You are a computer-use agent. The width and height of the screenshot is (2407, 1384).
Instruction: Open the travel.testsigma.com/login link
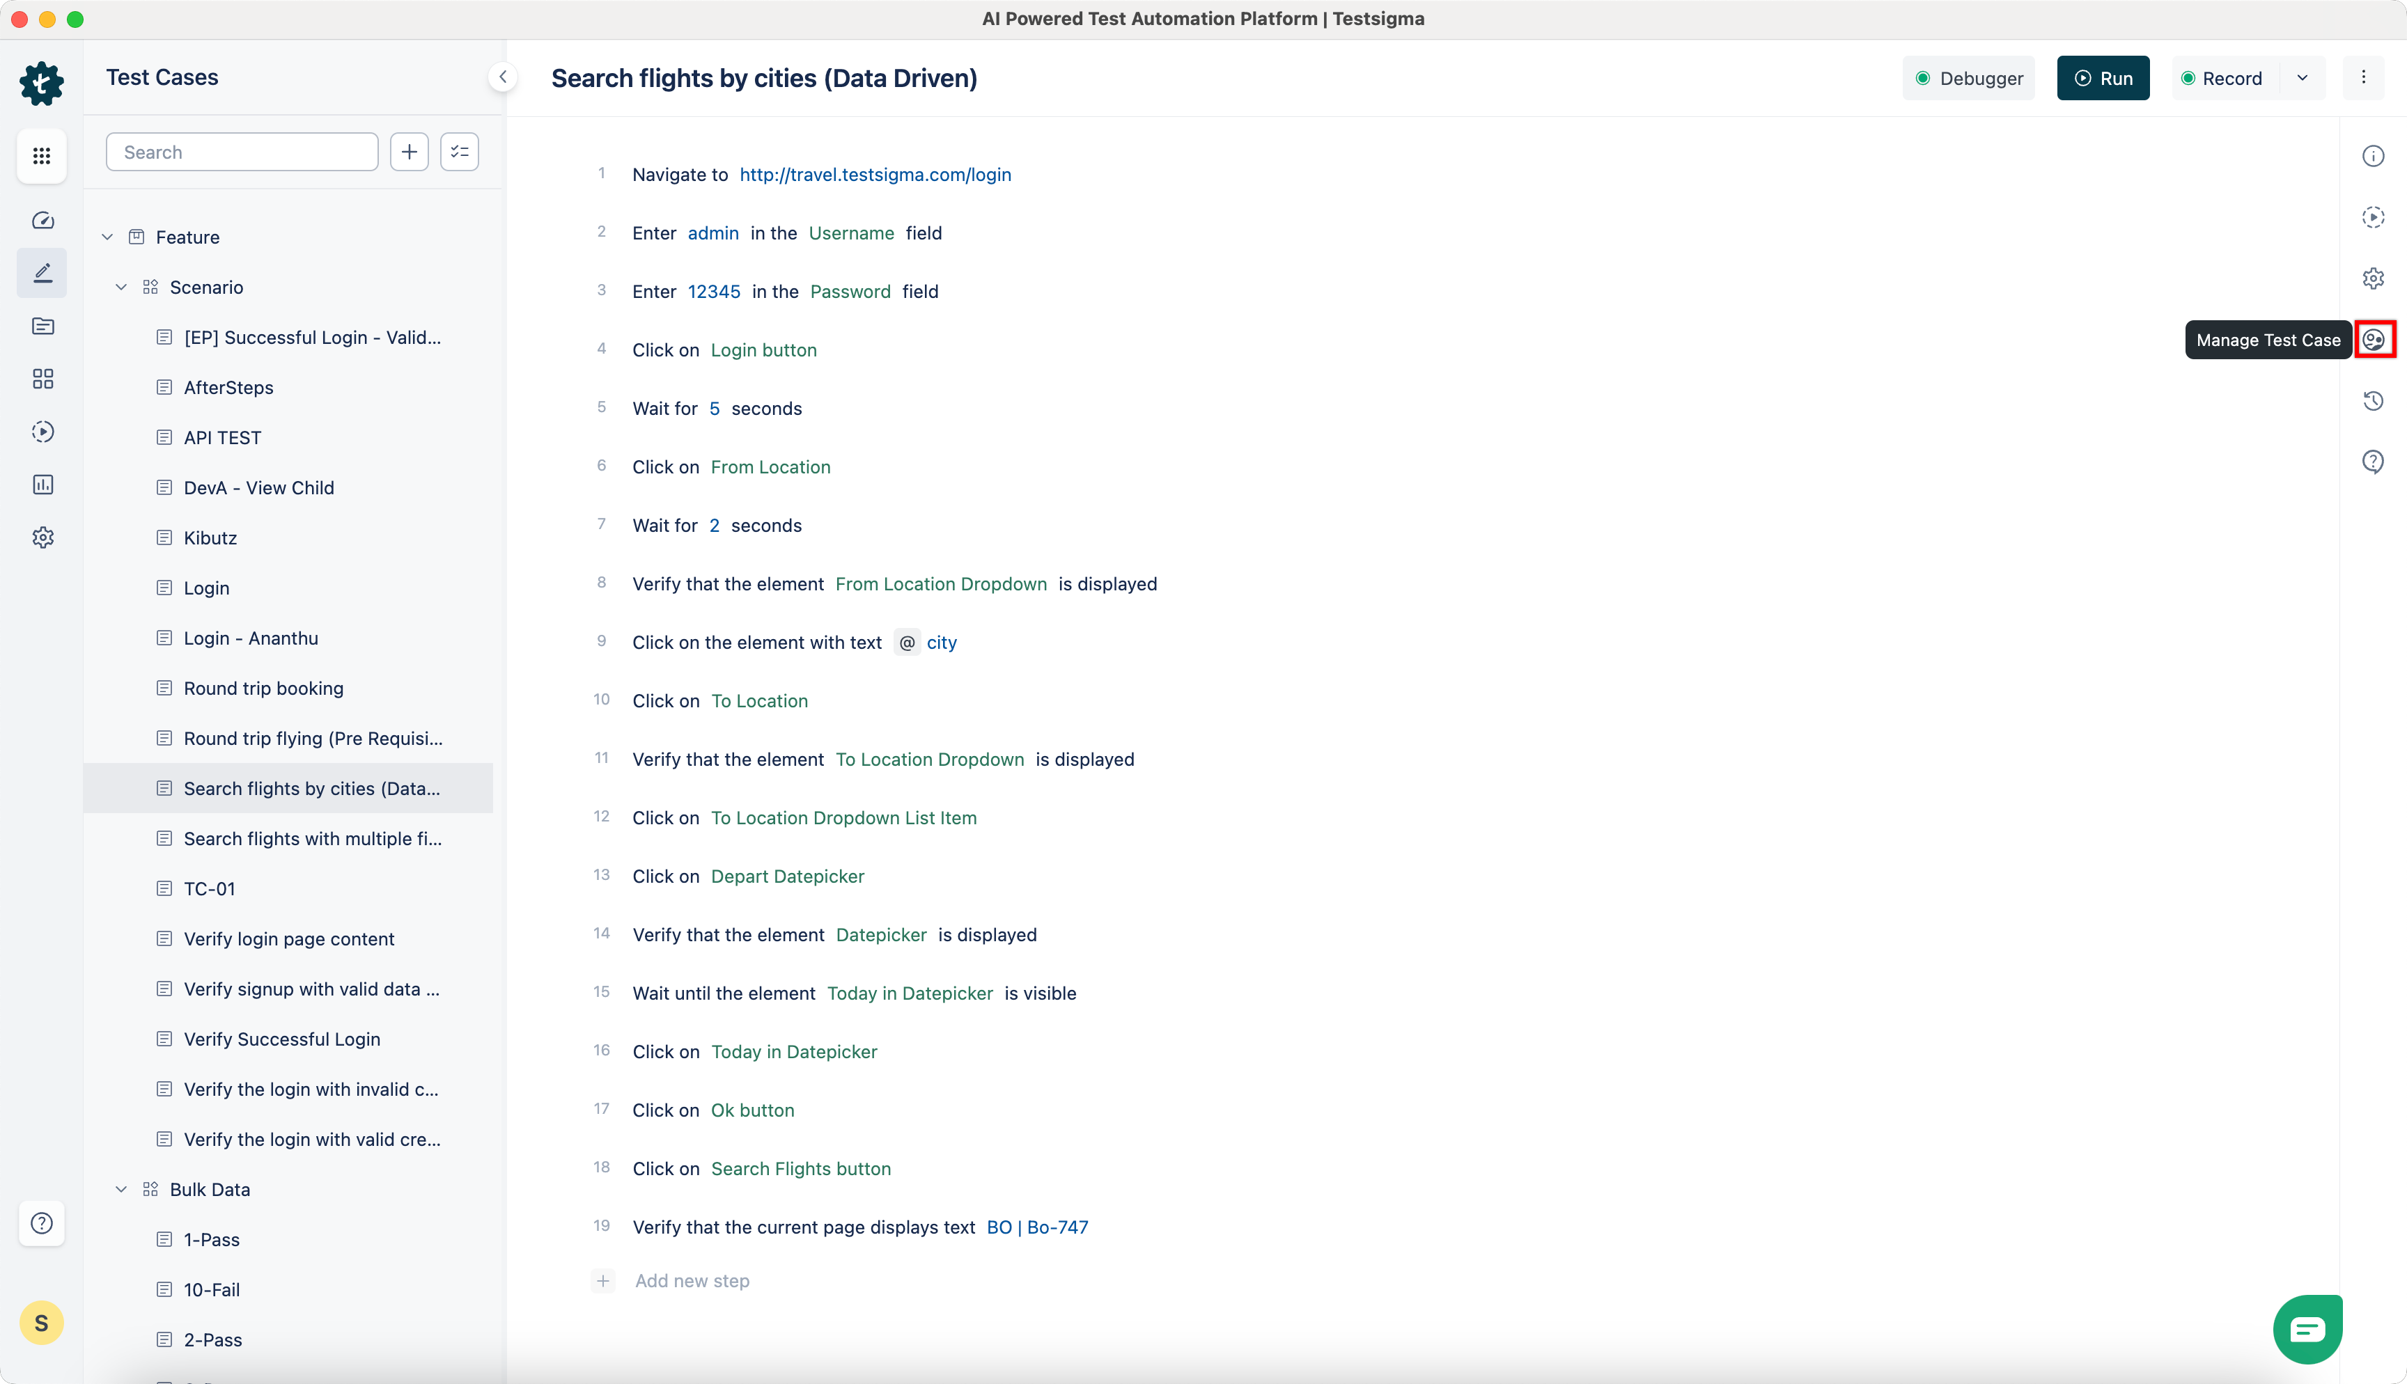[x=875, y=174]
